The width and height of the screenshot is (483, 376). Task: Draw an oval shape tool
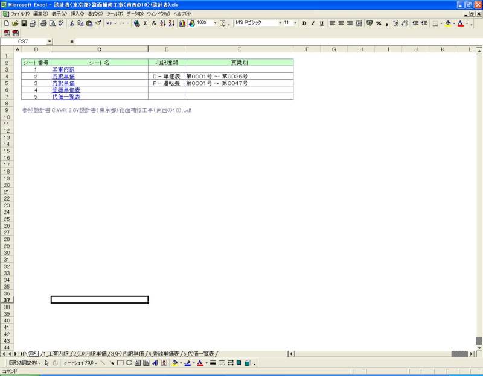[x=129, y=363]
